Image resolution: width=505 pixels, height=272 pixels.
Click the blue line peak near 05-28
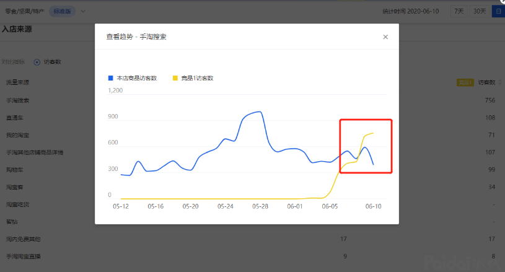pyautogui.click(x=259, y=112)
